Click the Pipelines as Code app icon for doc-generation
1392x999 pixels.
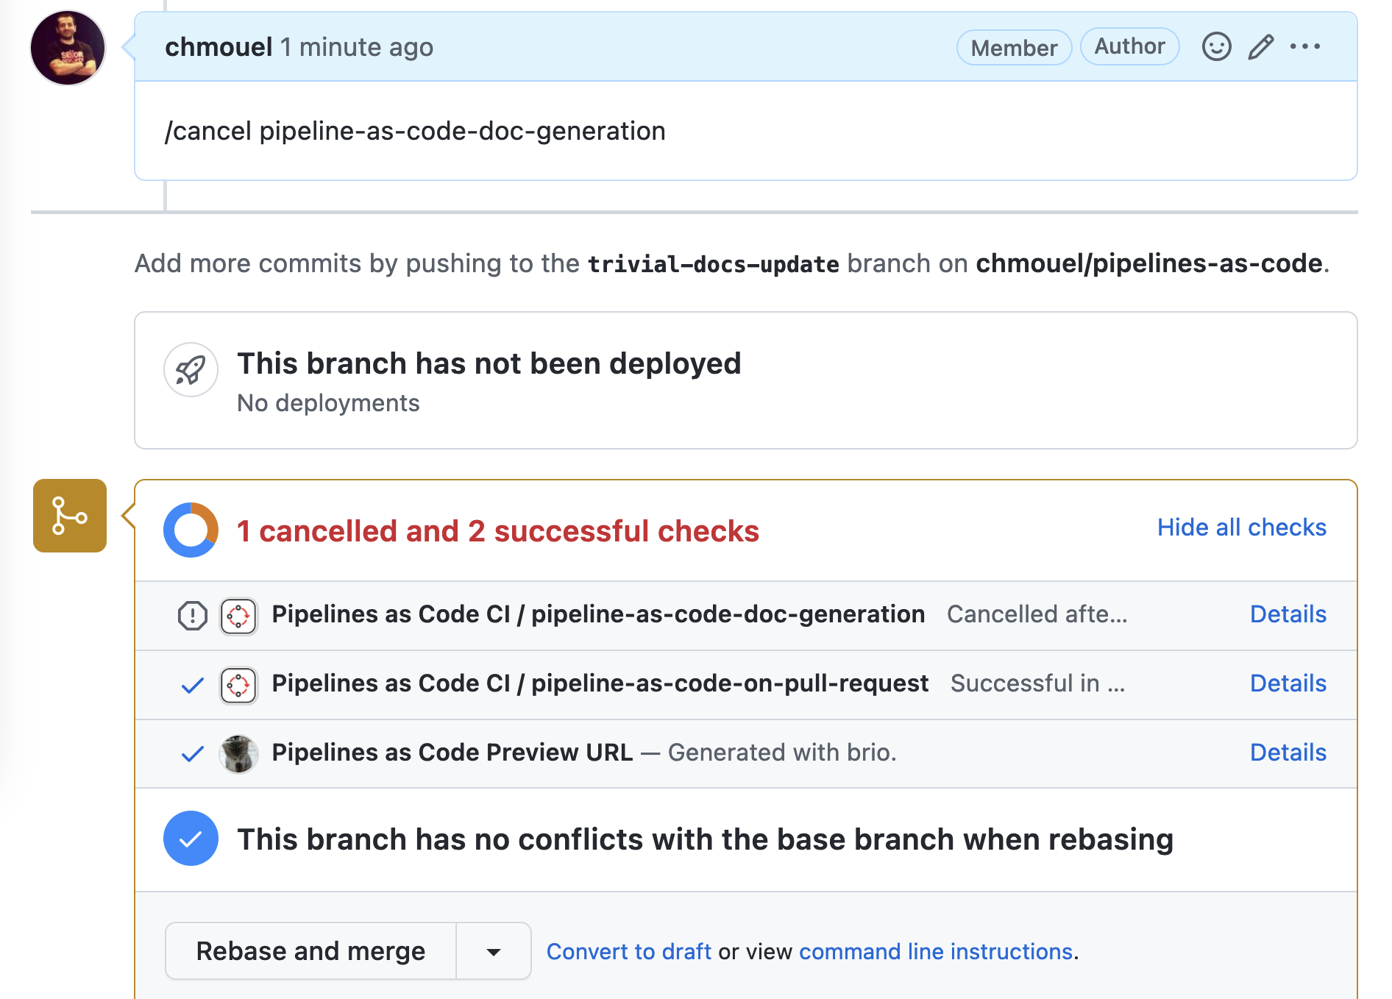238,616
